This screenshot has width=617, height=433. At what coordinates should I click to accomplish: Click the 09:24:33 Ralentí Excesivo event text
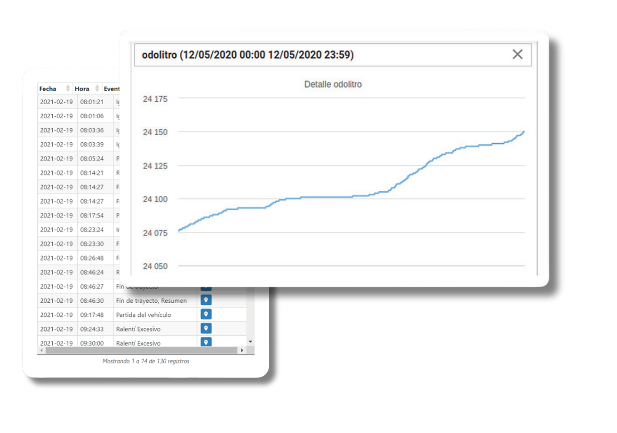coord(138,329)
